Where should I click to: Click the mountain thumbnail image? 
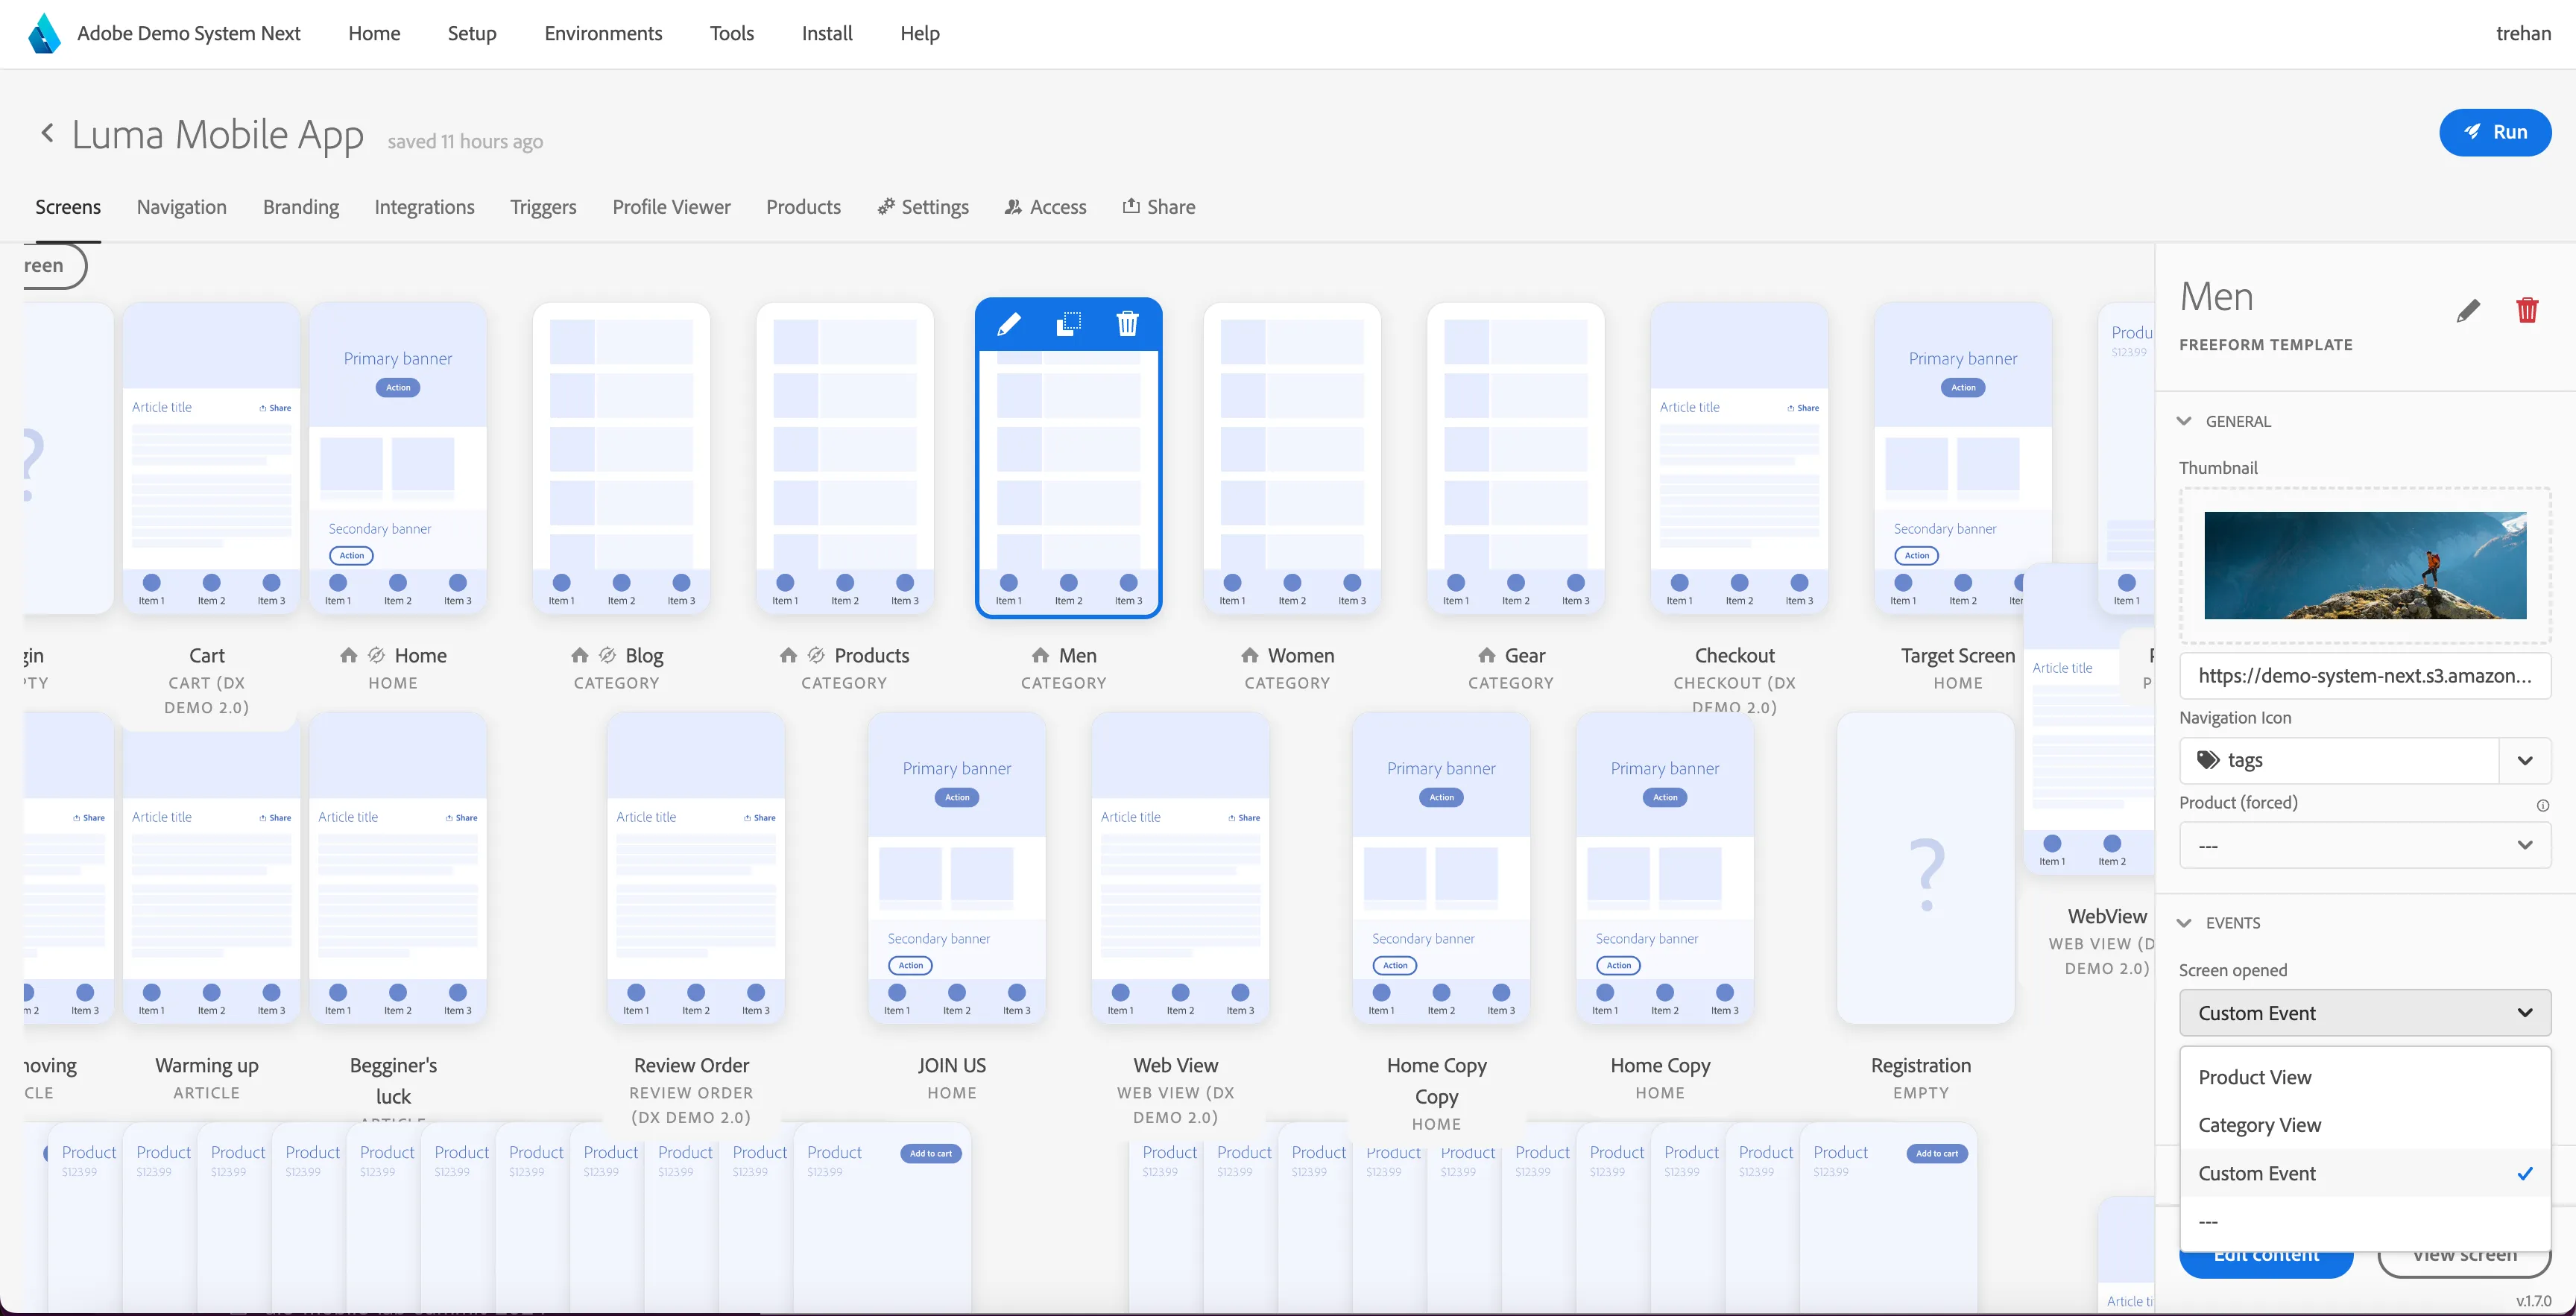[2365, 565]
